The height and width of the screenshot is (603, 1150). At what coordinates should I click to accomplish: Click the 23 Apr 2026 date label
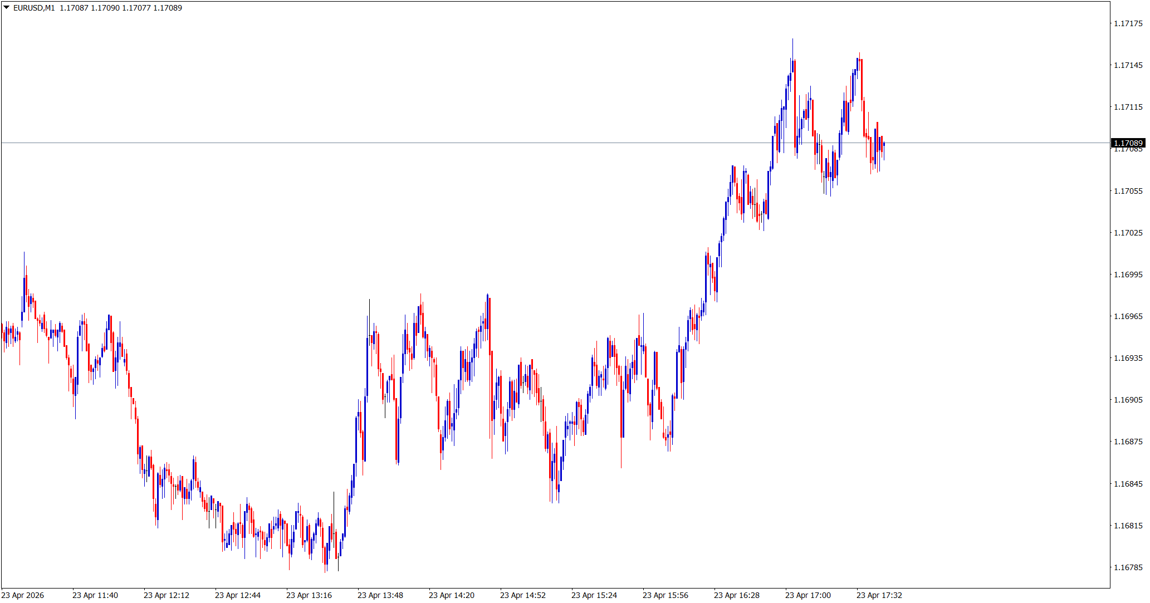[x=23, y=595]
